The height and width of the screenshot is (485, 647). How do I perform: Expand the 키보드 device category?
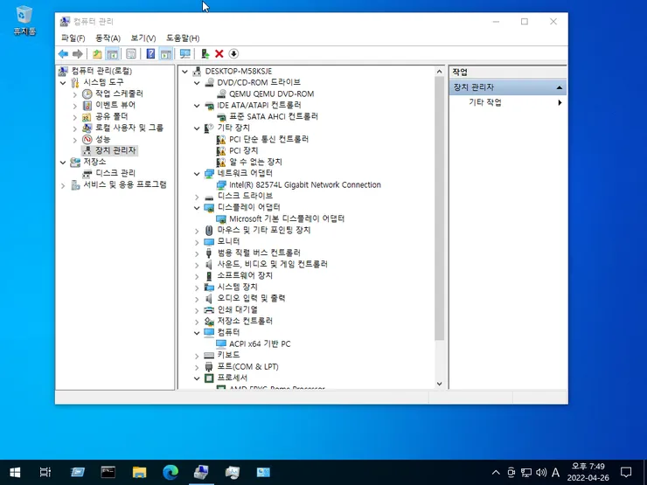coord(197,356)
